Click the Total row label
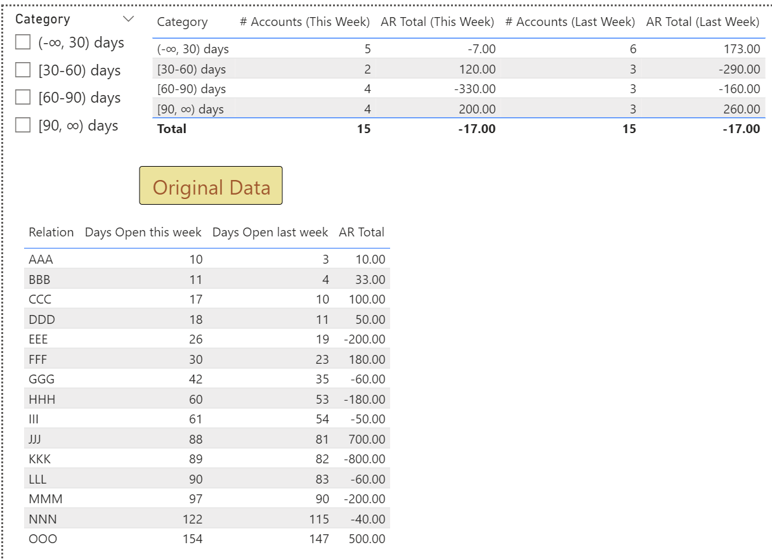The height and width of the screenshot is (559, 772). click(x=172, y=129)
